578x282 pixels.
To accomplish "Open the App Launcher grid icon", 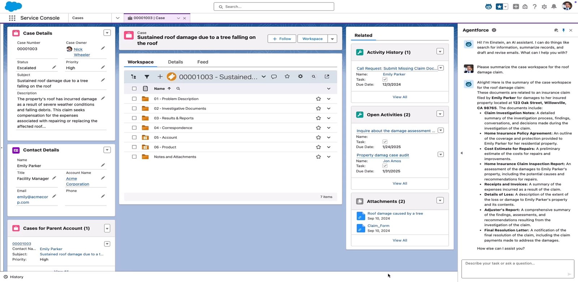I will pyautogui.click(x=12, y=18).
